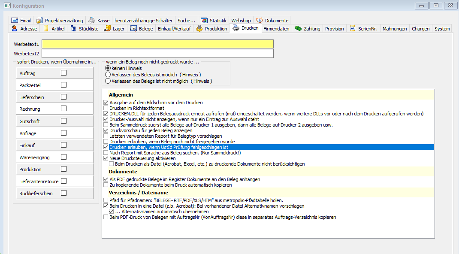This screenshot has width=459, height=254.
Task: Open the Produktion icon tab
Action: pos(199,29)
